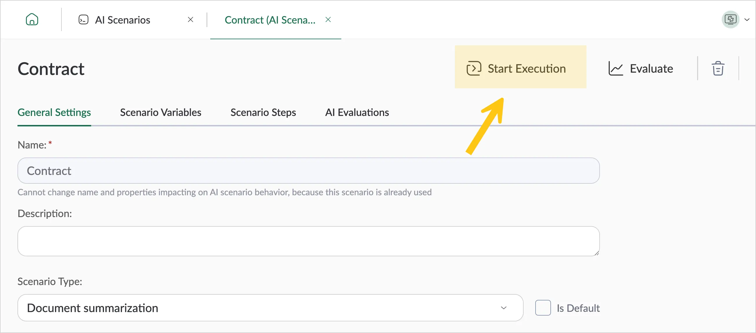Viewport: 756px width, 333px height.
Task: Click the Name input field
Action: (x=308, y=171)
